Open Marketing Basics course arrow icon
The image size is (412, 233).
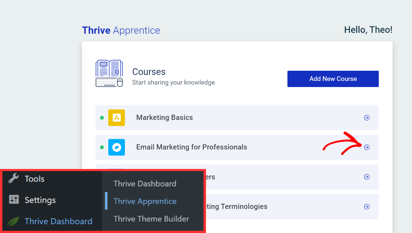[x=367, y=118]
